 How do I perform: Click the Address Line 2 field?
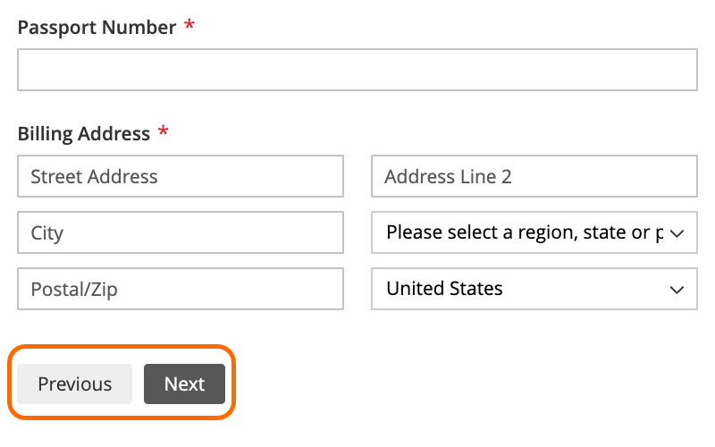click(x=534, y=176)
